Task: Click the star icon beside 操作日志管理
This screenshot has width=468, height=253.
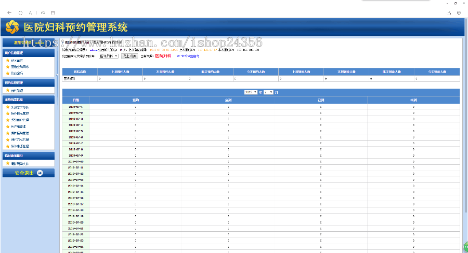Action: point(8,114)
